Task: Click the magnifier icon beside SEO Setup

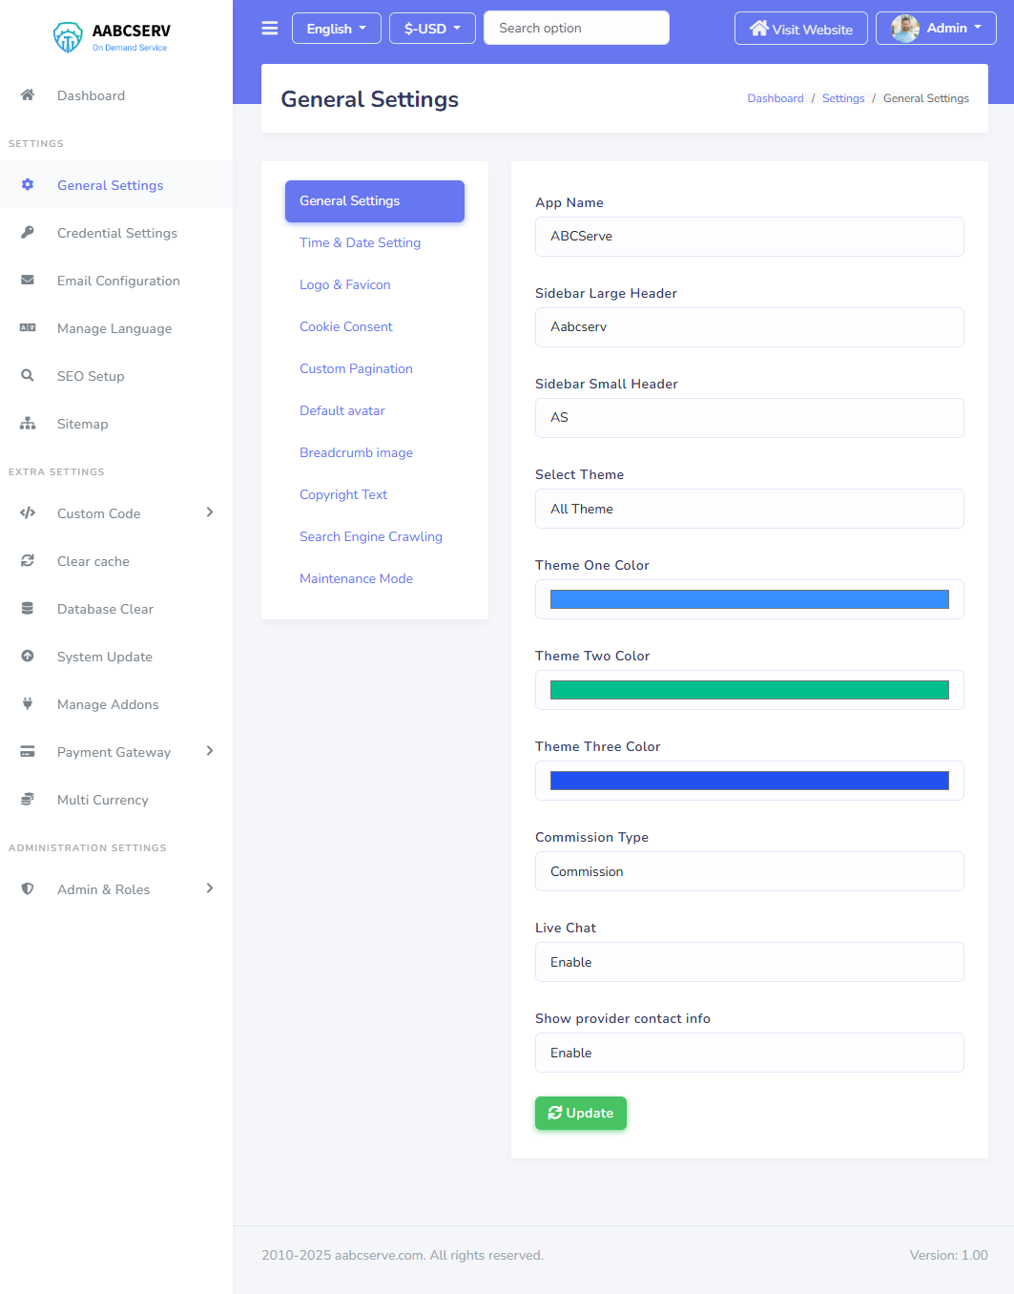Action: click(x=28, y=375)
